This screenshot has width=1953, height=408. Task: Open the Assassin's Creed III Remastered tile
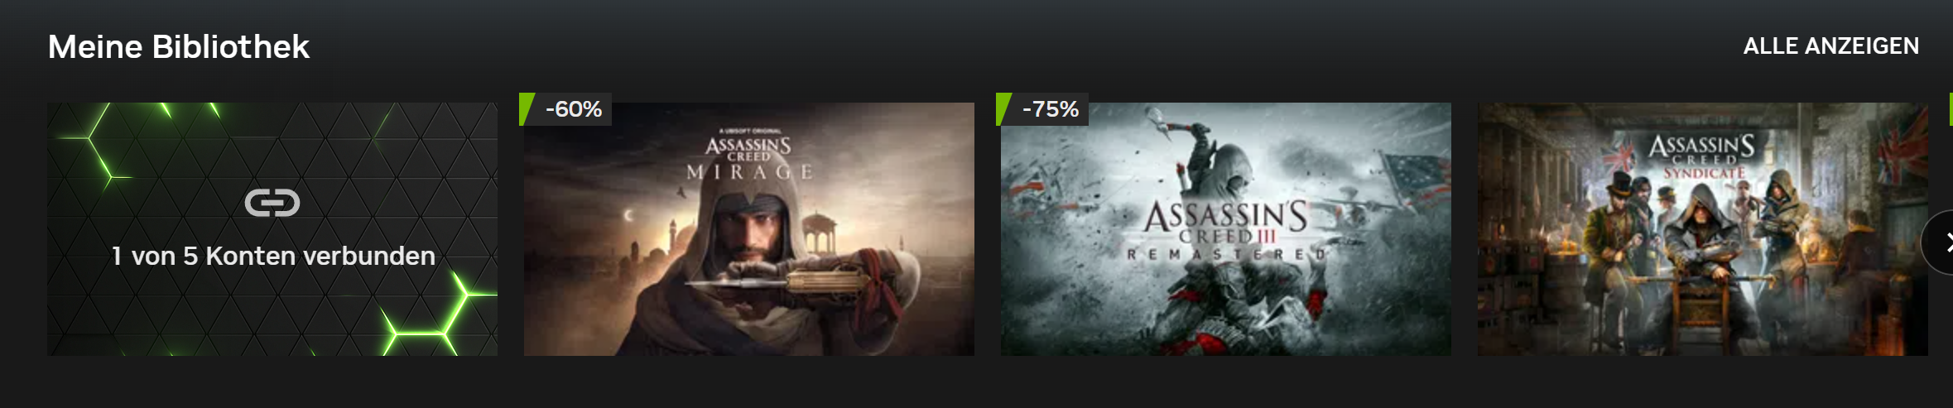pyautogui.click(x=1226, y=229)
